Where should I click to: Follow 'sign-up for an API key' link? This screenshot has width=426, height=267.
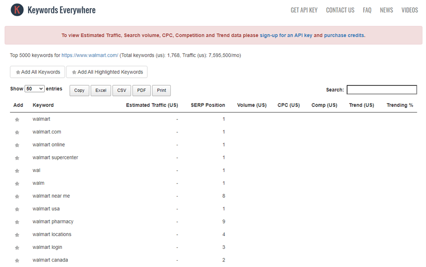point(286,35)
